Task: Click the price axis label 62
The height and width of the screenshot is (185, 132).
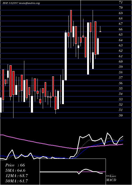Action: click(121, 51)
